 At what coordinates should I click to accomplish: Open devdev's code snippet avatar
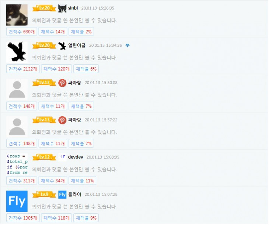click(17, 164)
